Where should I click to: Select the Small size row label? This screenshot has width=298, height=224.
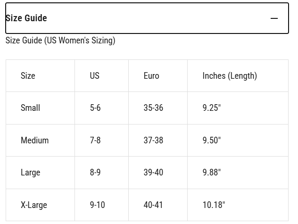click(30, 108)
